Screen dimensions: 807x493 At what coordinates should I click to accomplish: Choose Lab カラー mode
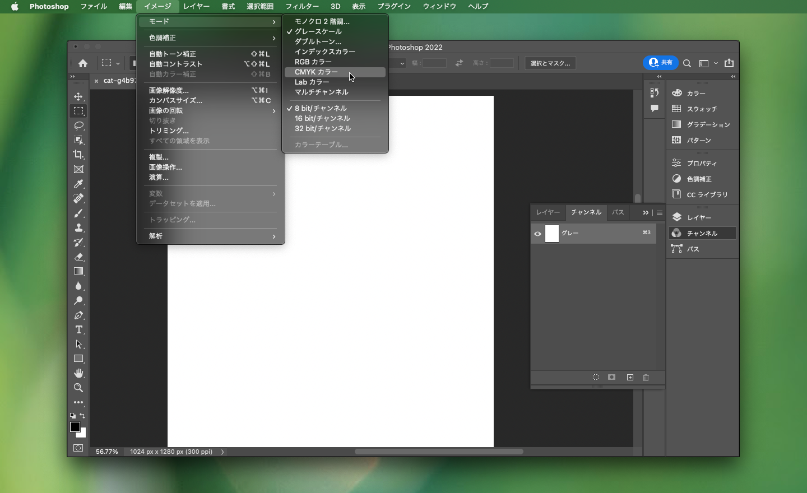(x=335, y=82)
